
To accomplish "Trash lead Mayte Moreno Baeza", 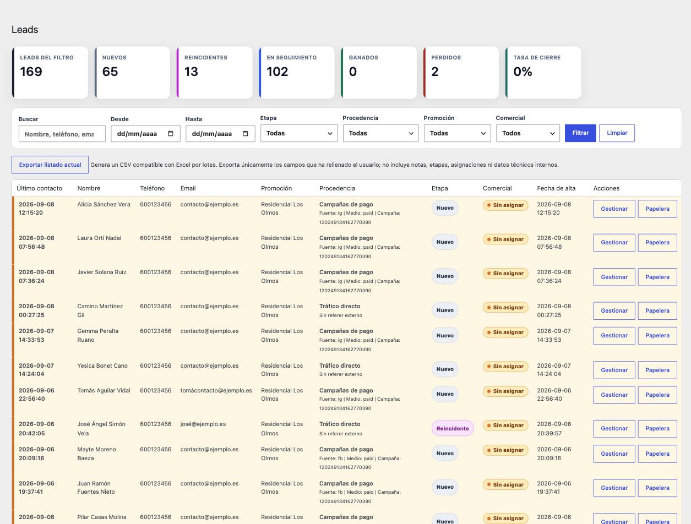I will pyautogui.click(x=657, y=454).
